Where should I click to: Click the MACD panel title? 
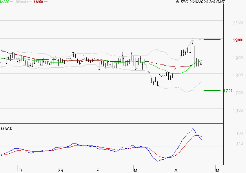[x=7, y=129]
